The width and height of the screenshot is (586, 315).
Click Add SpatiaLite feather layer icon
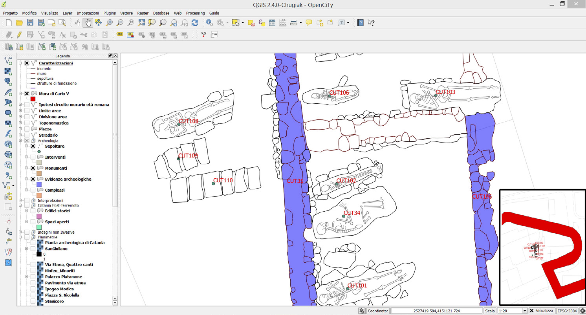(8, 92)
